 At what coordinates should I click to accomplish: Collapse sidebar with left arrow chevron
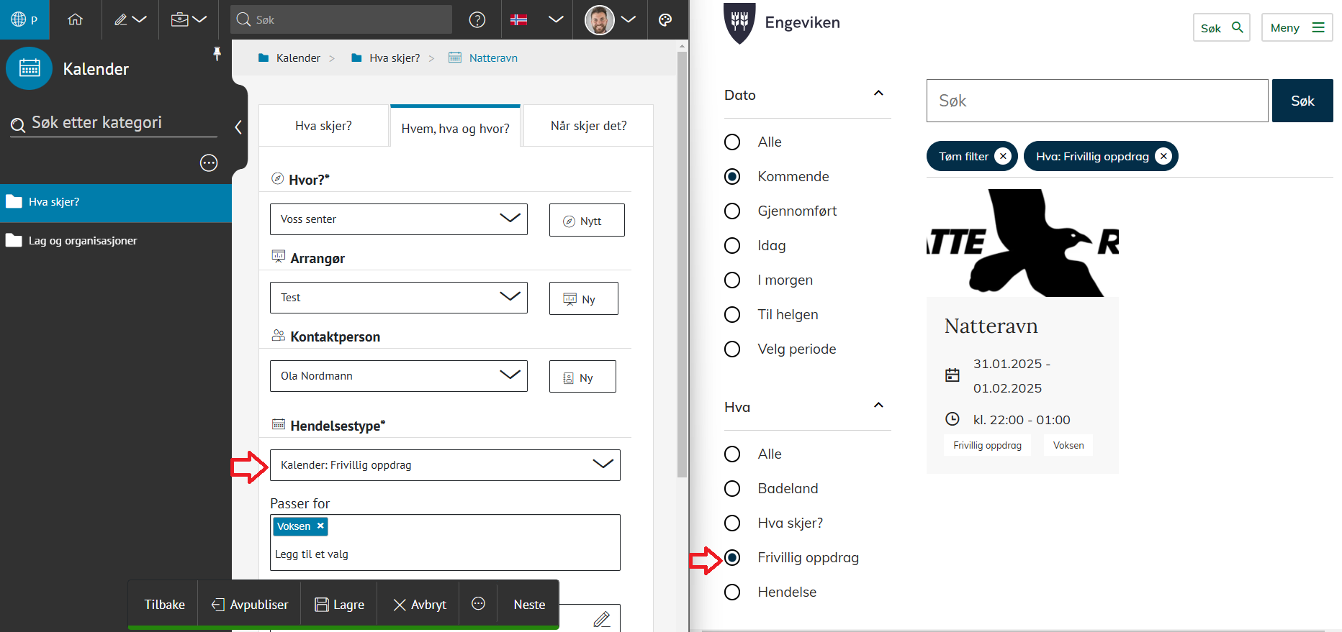click(238, 127)
